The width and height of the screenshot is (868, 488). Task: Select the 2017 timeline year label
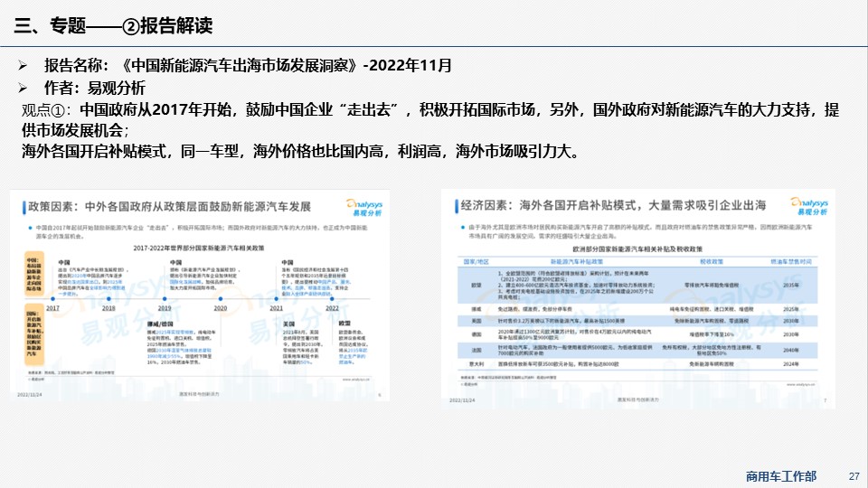pyautogui.click(x=52, y=308)
